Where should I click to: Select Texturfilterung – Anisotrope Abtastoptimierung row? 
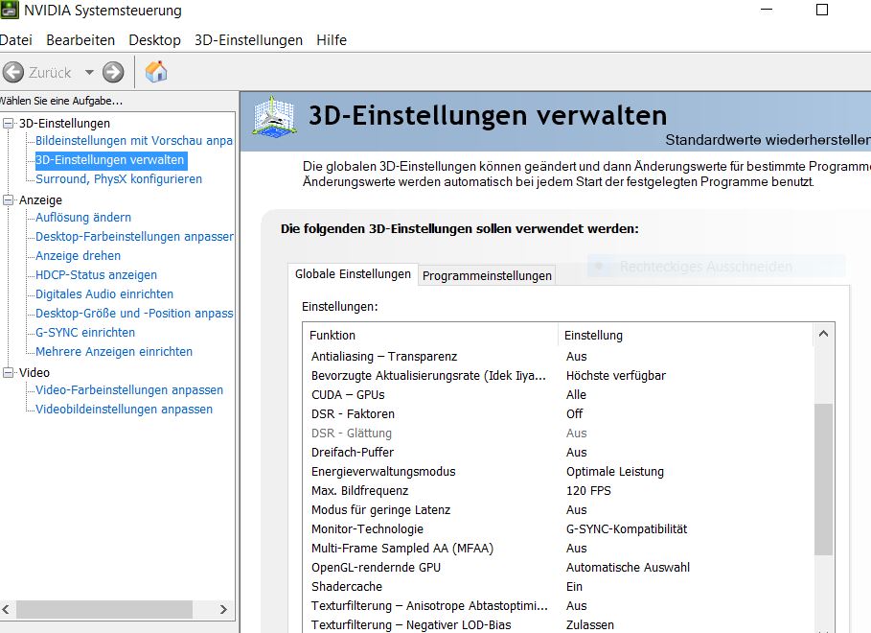pyautogui.click(x=559, y=606)
